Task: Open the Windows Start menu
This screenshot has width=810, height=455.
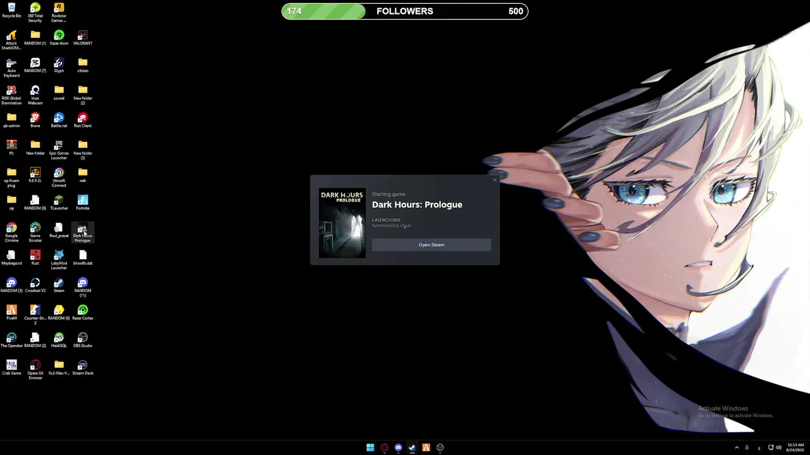Action: pyautogui.click(x=370, y=447)
